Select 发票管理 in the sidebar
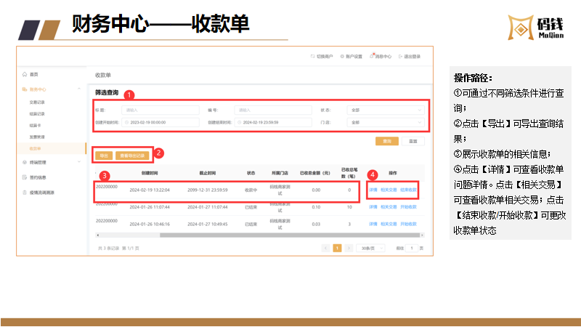The image size is (581, 327). click(37, 137)
